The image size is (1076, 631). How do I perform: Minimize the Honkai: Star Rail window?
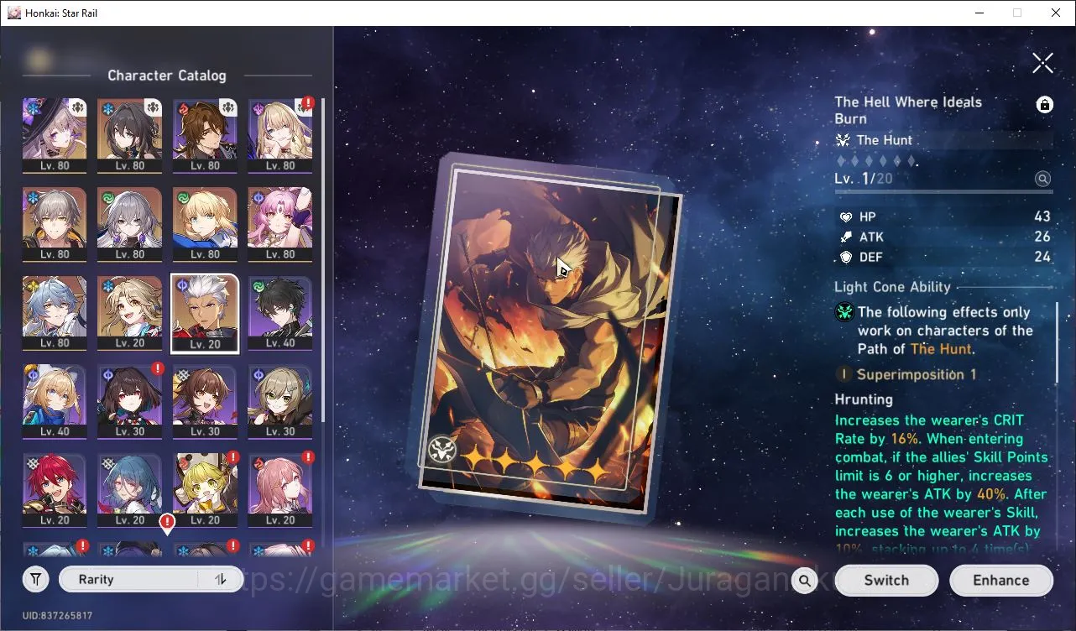979,13
